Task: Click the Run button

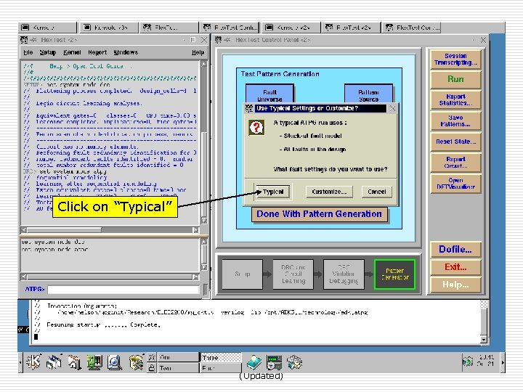Action: coord(455,79)
